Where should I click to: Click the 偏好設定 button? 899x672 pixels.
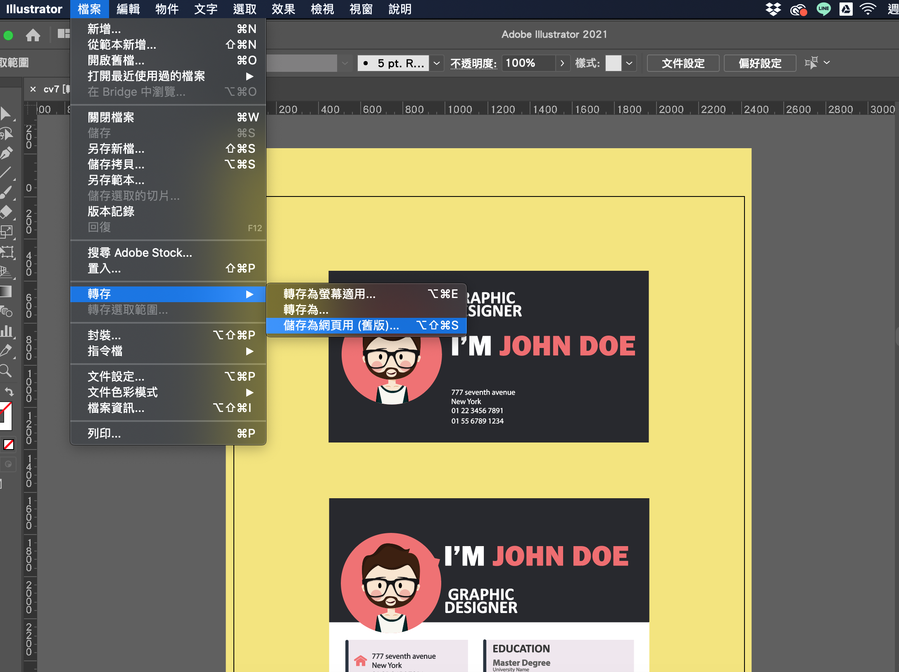(x=760, y=63)
